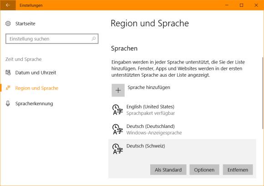264x186 pixels.
Task: Click the vertical scrollbar on right
Action: (263, 93)
